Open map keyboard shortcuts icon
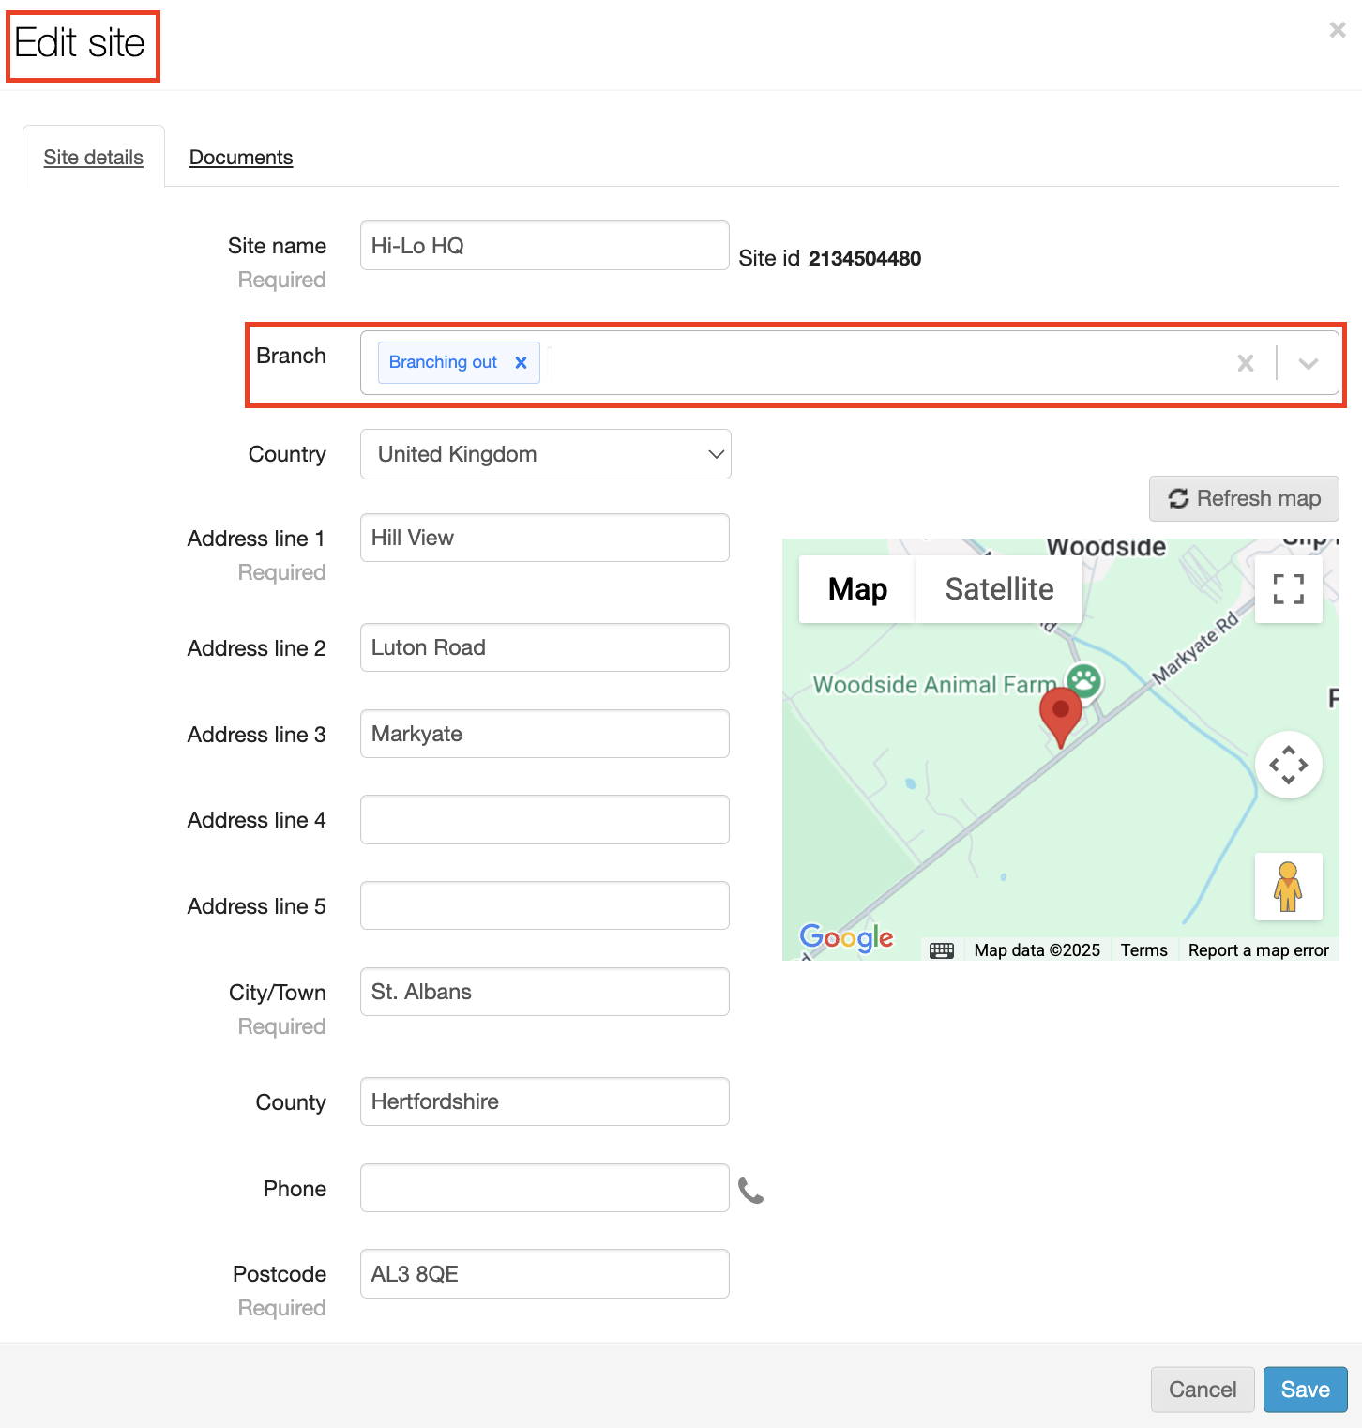 (x=941, y=950)
